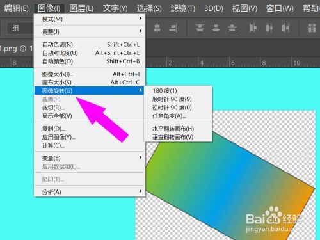The height and width of the screenshot is (240, 320).
Task: Click the 图像(I) menu in menu bar
Action: click(x=49, y=8)
